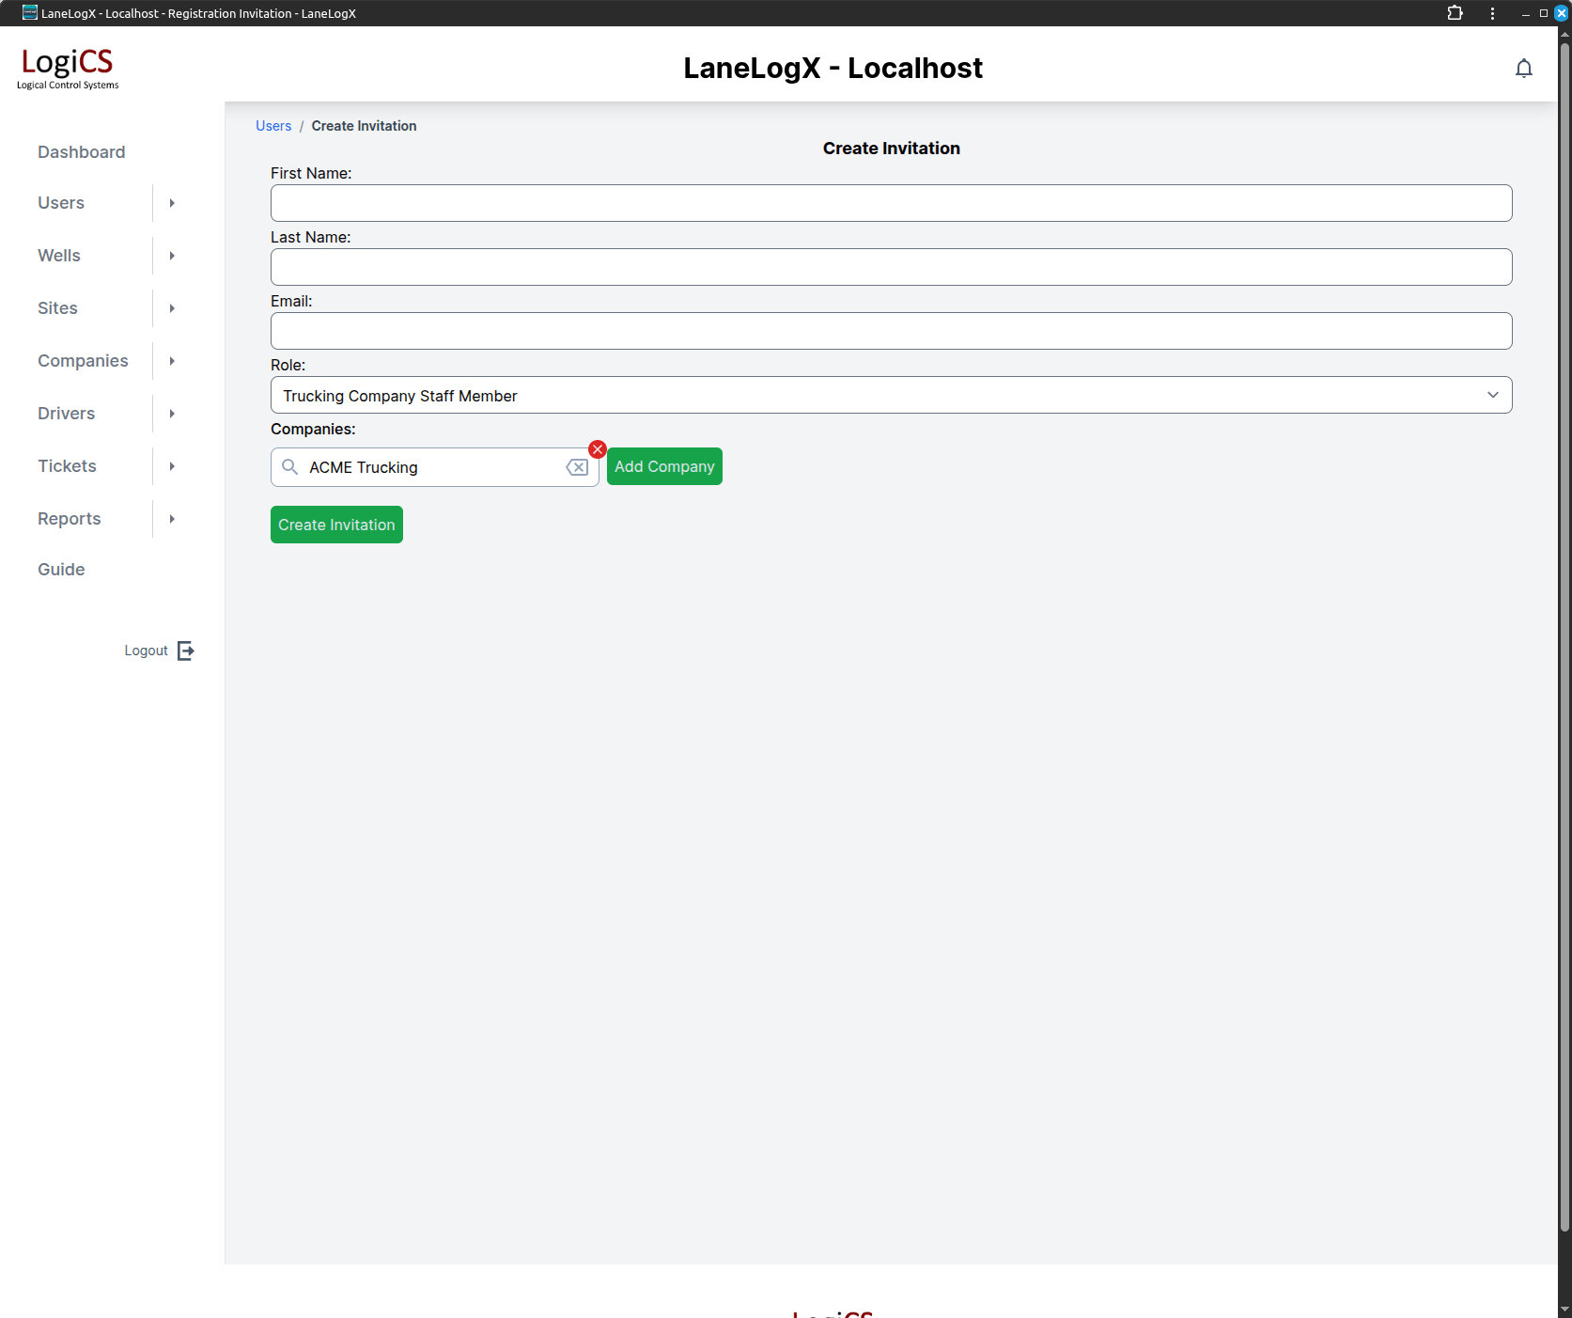Expand the Wells submenu arrow
The height and width of the screenshot is (1318, 1572).
point(172,256)
